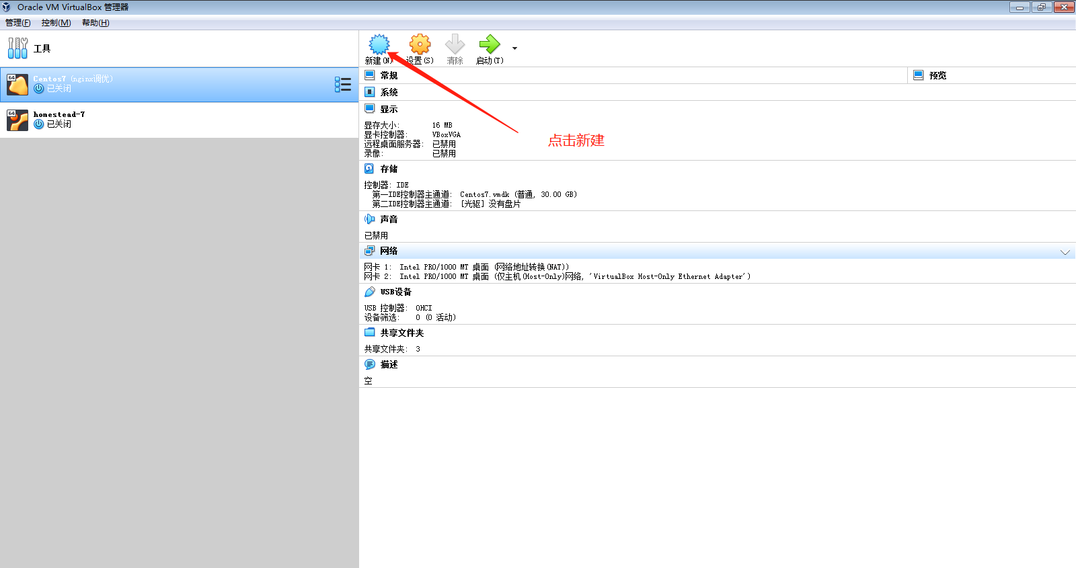Viewport: 1076px width, 568px height.
Task: Select the homestead-7 VM icon
Action: coord(17,120)
